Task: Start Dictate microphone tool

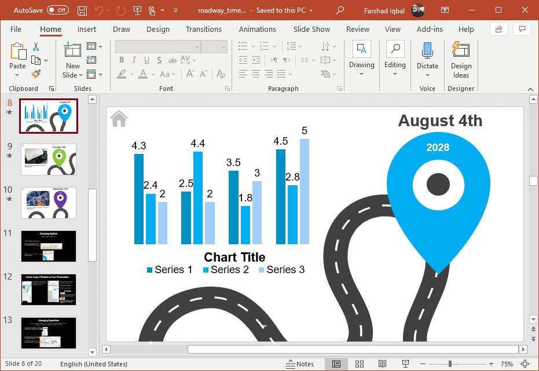Action: coord(427,58)
